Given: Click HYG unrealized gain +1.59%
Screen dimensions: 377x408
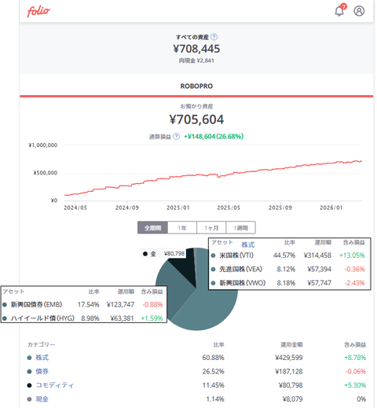Looking at the screenshot, I should coord(152,318).
